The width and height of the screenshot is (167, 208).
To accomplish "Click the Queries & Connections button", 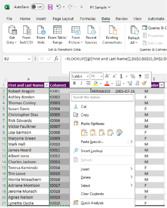I will coord(154,28).
